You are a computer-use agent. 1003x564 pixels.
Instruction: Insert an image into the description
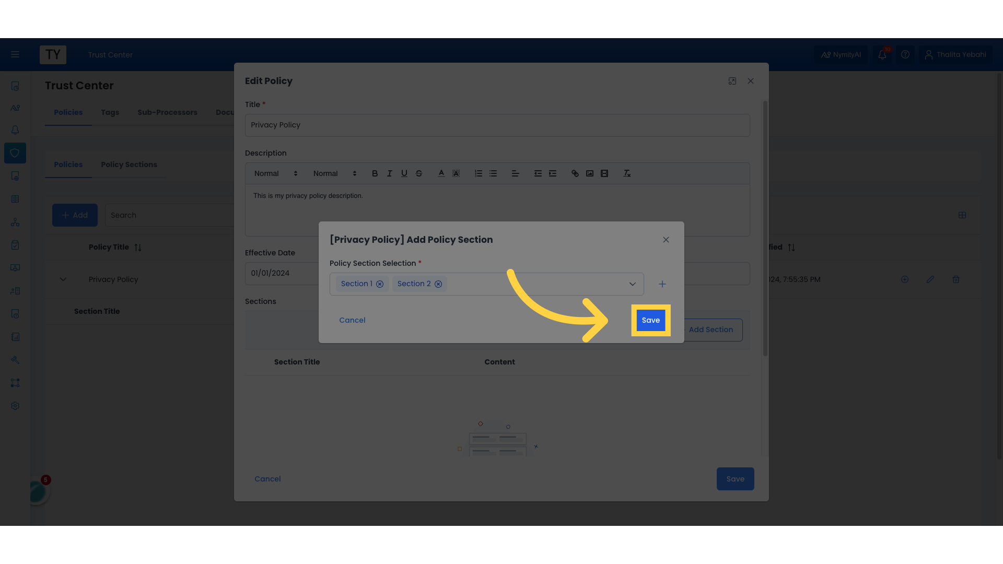tap(590, 173)
